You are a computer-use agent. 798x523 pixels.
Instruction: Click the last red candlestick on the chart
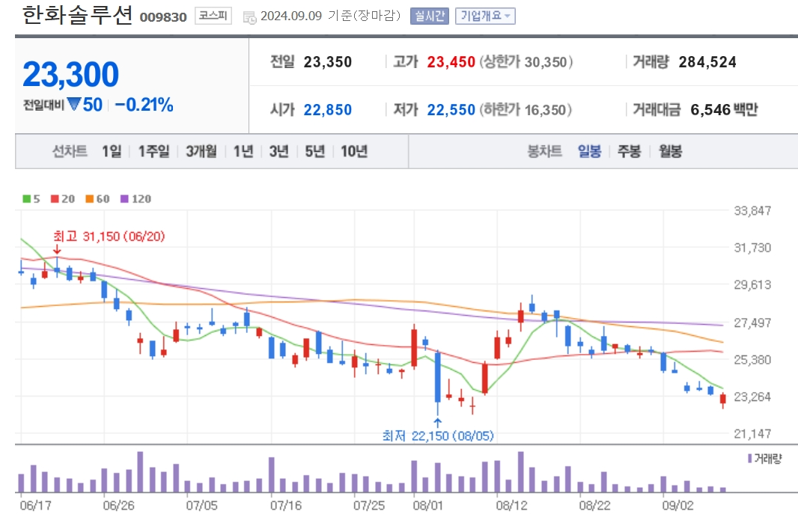pos(722,399)
